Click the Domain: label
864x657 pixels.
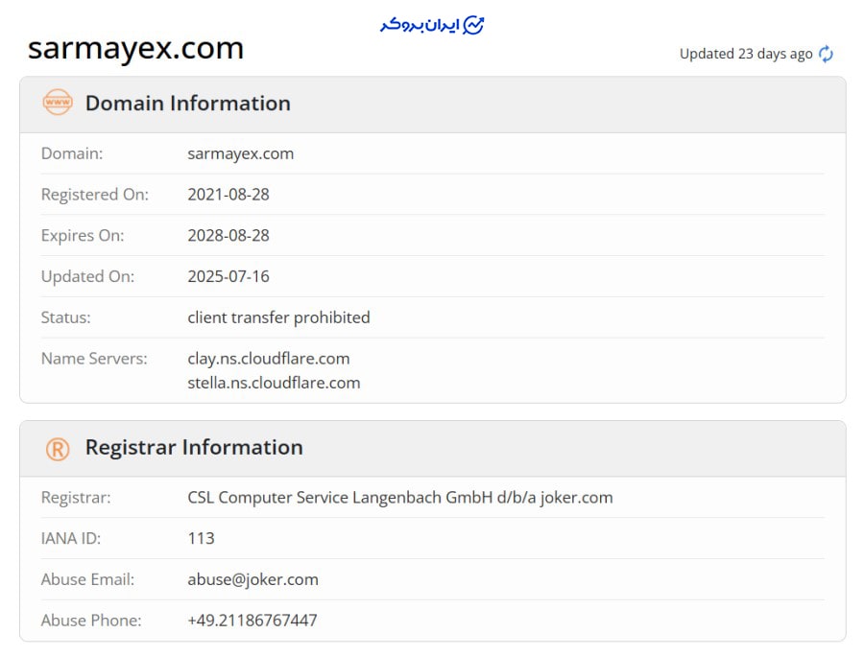72,153
